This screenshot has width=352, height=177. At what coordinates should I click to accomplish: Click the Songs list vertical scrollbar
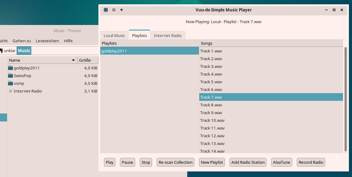click(346, 99)
